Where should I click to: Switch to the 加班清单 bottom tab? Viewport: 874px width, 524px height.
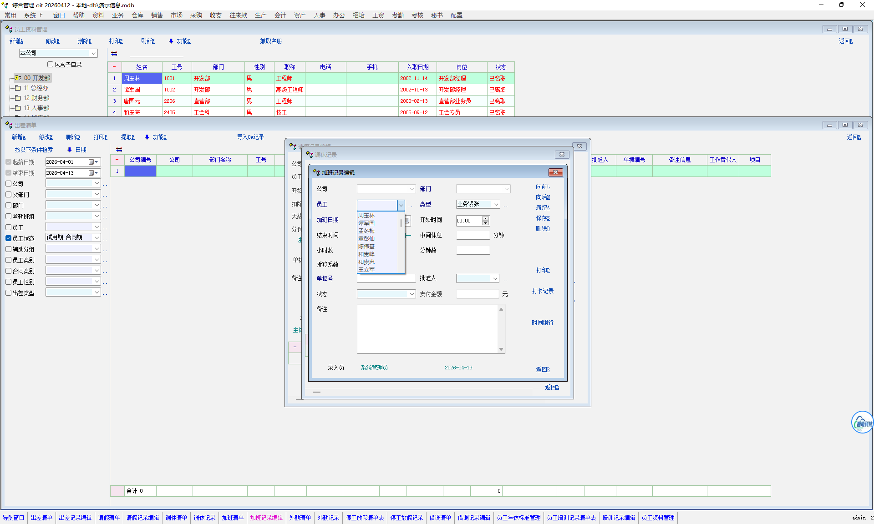(233, 518)
